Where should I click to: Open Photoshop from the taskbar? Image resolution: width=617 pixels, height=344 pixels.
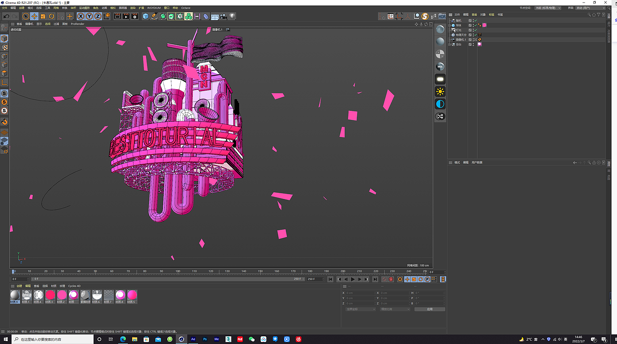(x=205, y=339)
